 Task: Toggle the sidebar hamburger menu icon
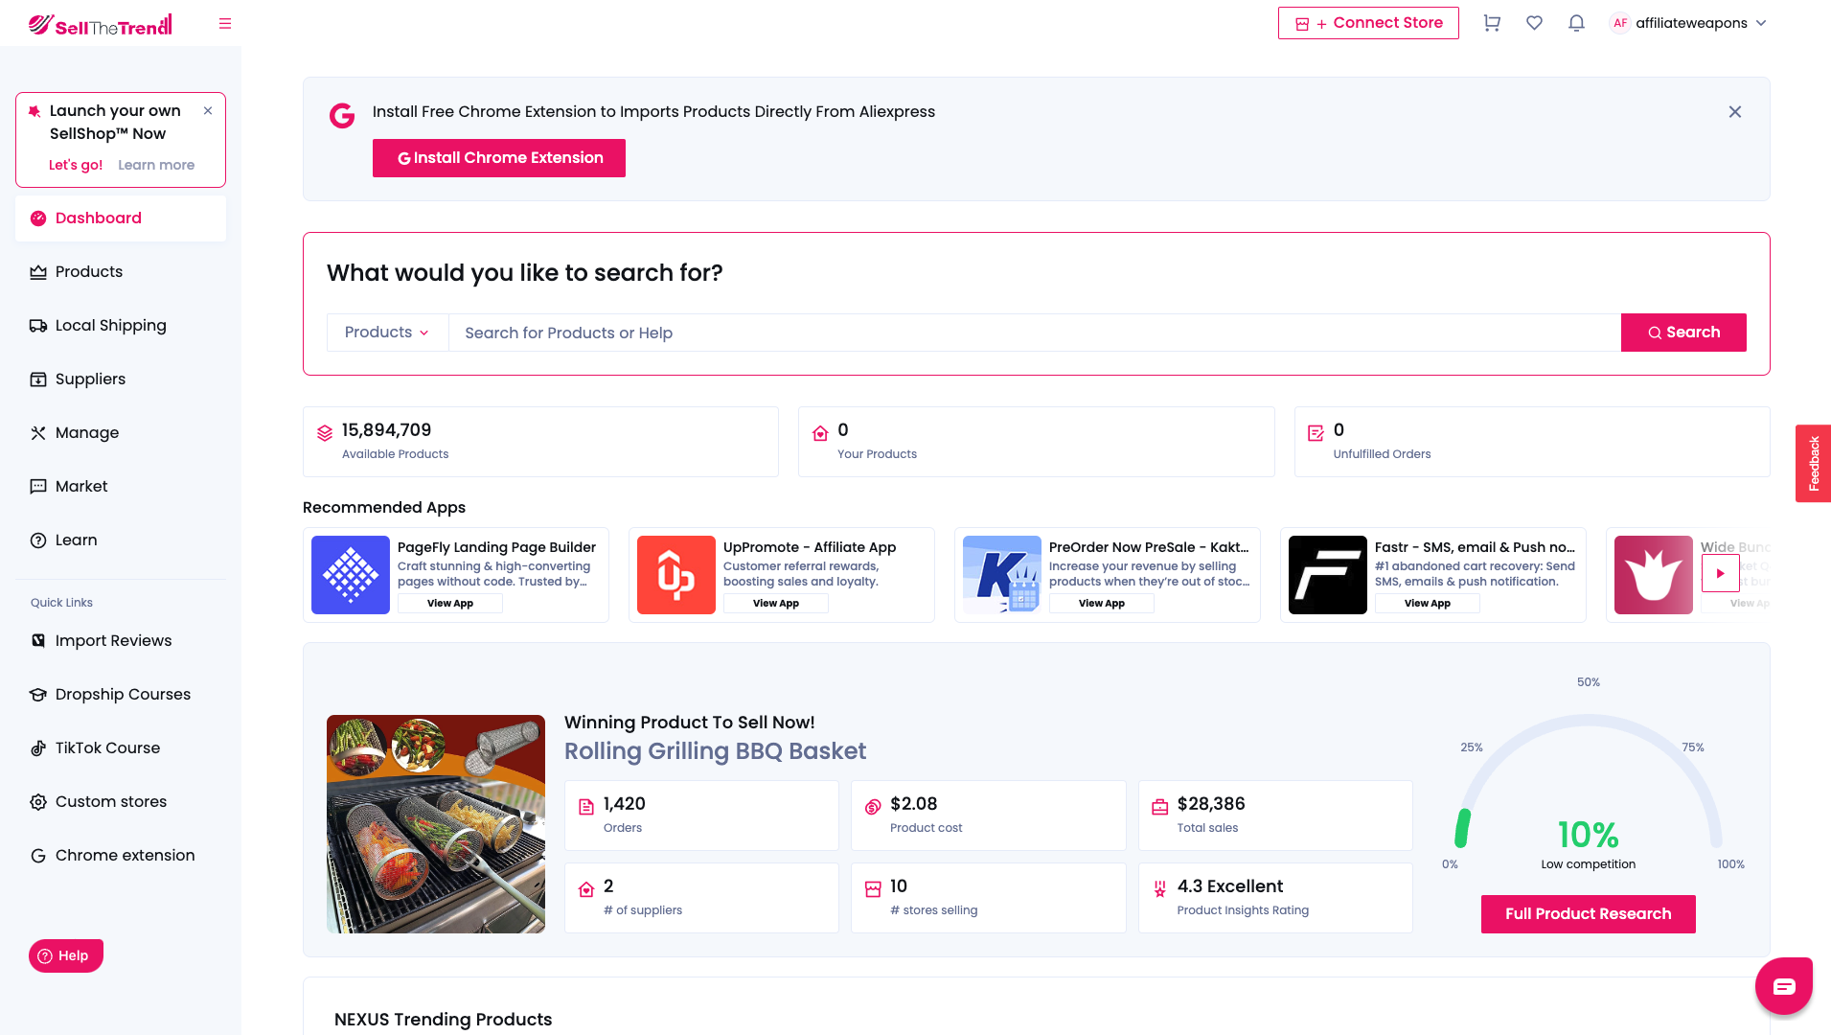click(x=224, y=23)
